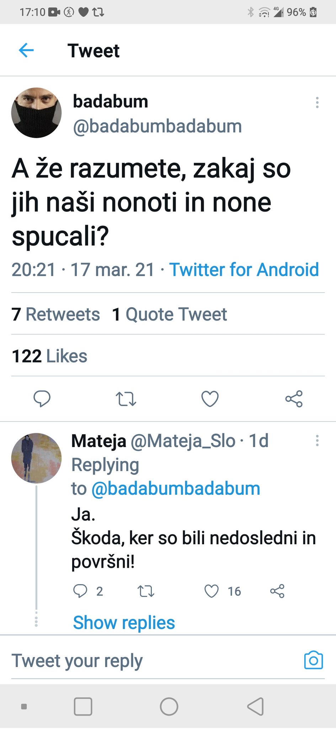Open badabum's profile picture

pos(36,113)
